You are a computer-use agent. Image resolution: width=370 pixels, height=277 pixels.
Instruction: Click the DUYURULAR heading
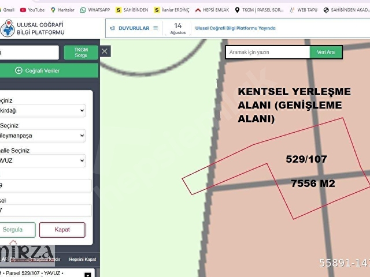[x=134, y=28]
